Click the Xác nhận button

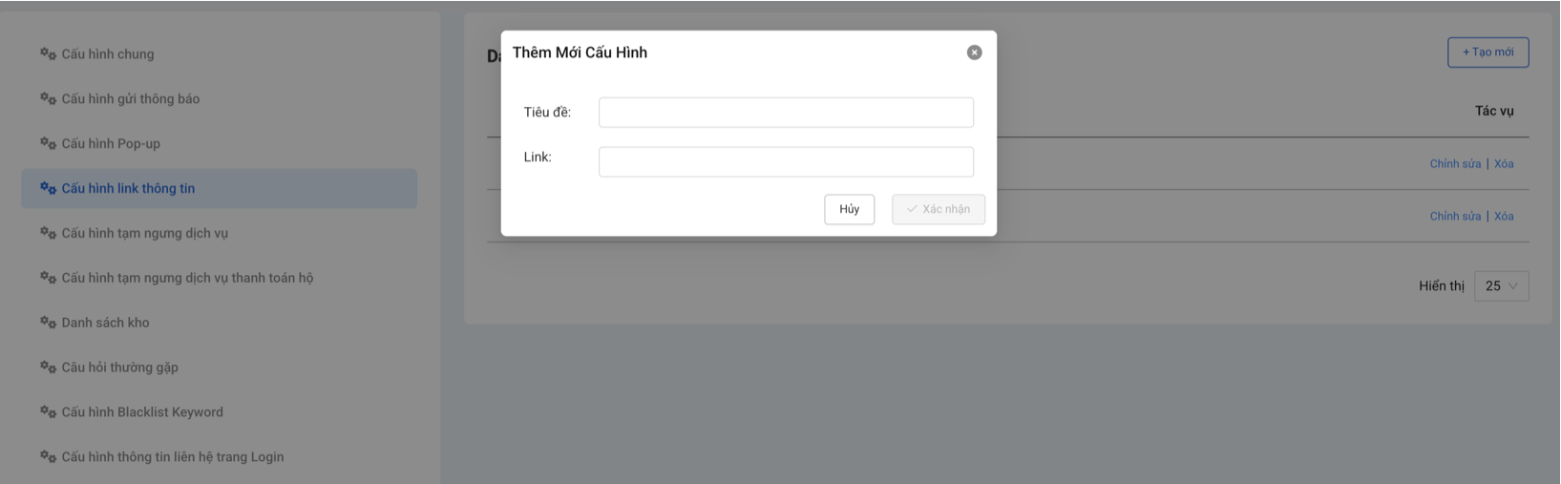coord(938,209)
